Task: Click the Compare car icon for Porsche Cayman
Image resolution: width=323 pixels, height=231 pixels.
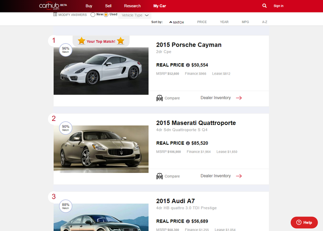Action: coord(159,98)
